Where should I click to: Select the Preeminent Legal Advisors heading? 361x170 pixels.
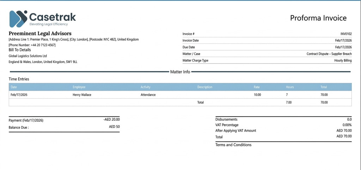40,33
